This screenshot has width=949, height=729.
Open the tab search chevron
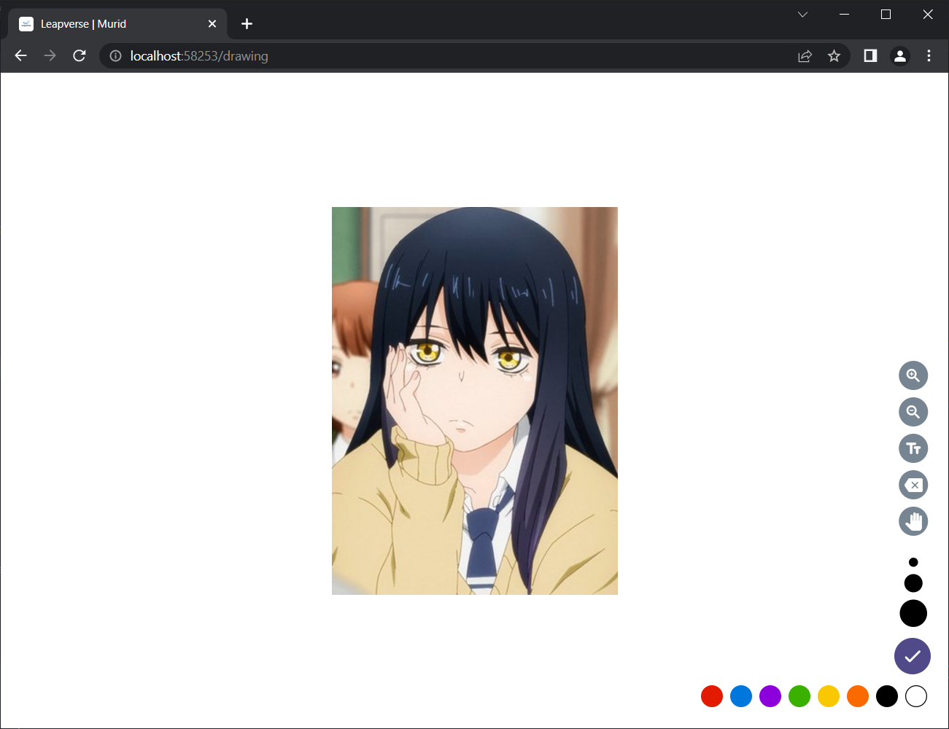pyautogui.click(x=802, y=15)
